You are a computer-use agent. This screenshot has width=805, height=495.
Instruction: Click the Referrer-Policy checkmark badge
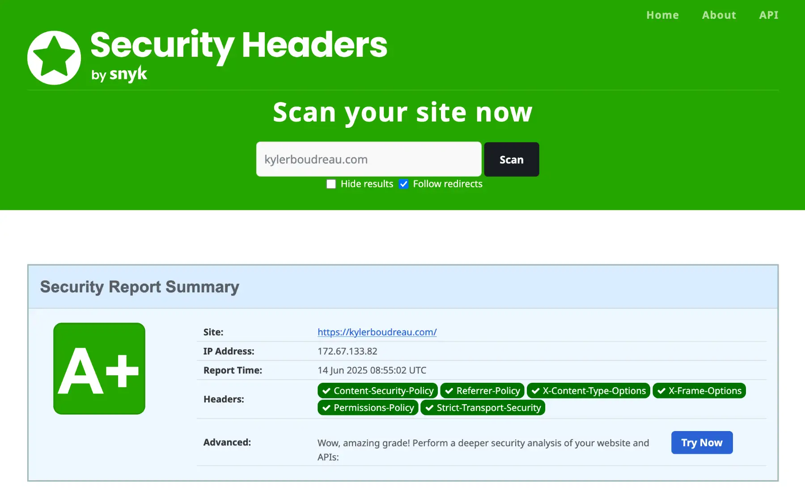[482, 391]
